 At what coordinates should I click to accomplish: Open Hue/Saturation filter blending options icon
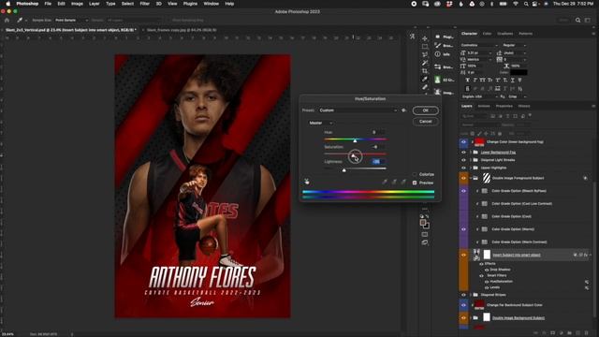coord(587,282)
